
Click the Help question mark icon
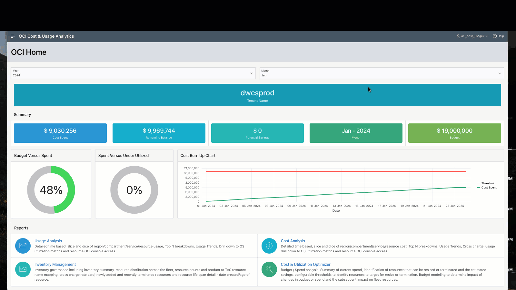[x=494, y=36]
